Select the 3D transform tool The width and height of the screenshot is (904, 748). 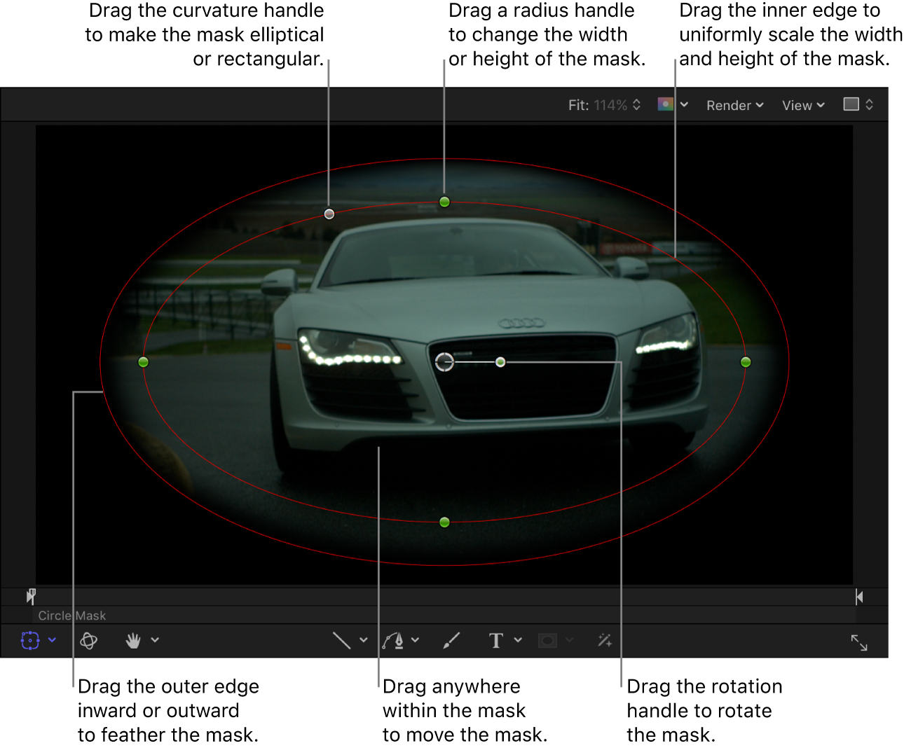pyautogui.click(x=88, y=639)
